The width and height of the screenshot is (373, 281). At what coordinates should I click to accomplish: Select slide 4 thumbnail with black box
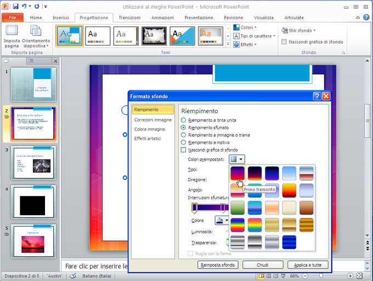(x=33, y=202)
